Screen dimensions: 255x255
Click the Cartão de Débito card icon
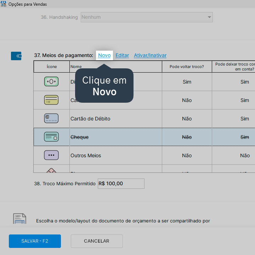click(51, 118)
